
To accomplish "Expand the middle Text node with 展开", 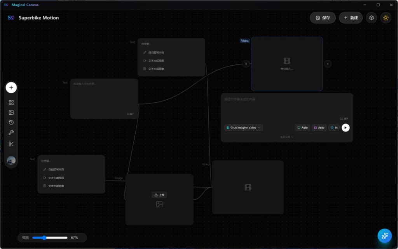I will coord(131,114).
